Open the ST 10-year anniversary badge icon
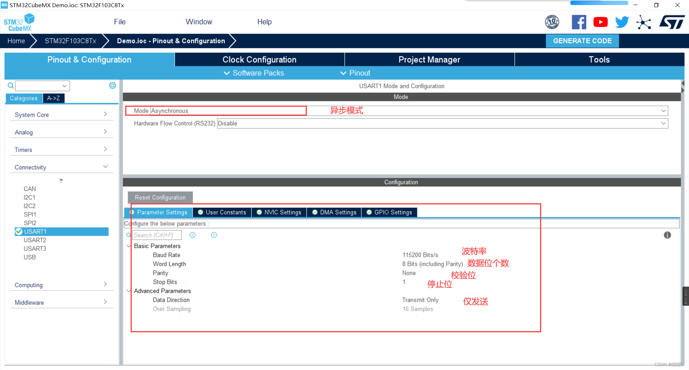The image size is (689, 370). tap(552, 22)
